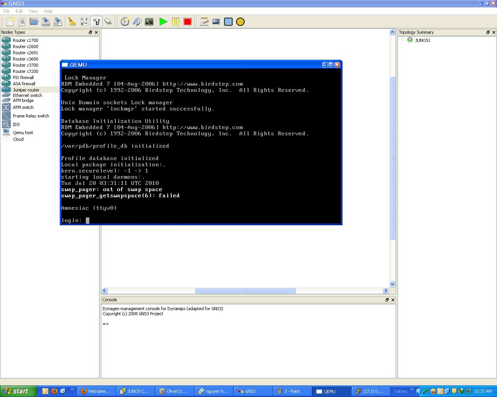Switch to OliveCO... taskbar button
497x397 pixels.
[x=174, y=391]
